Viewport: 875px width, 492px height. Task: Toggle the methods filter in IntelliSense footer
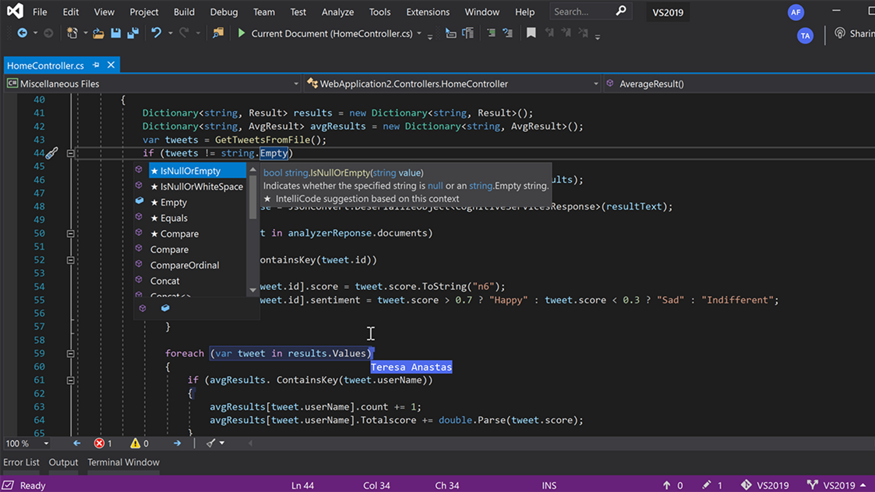pyautogui.click(x=143, y=308)
